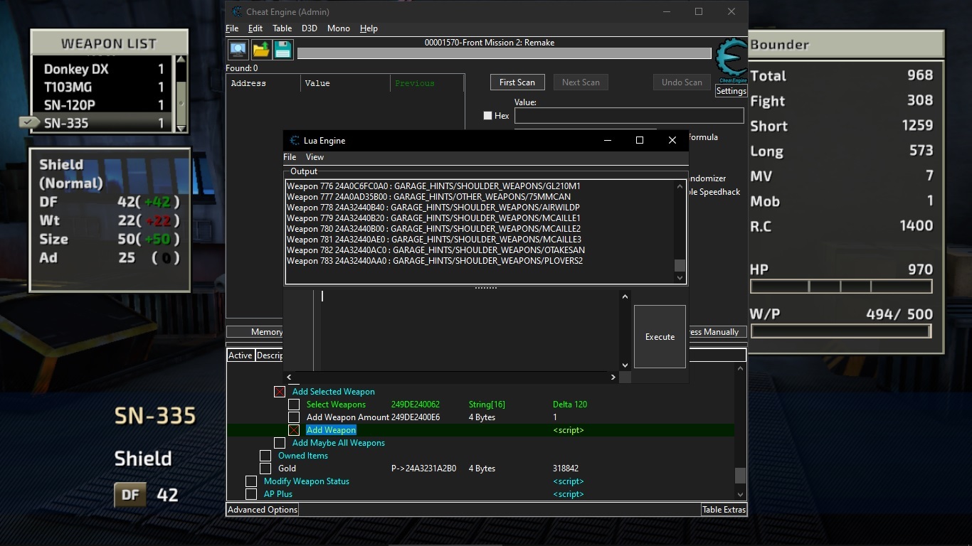This screenshot has height=546, width=972.
Task: Activate the AP Plus script checkbox
Action: point(251,494)
